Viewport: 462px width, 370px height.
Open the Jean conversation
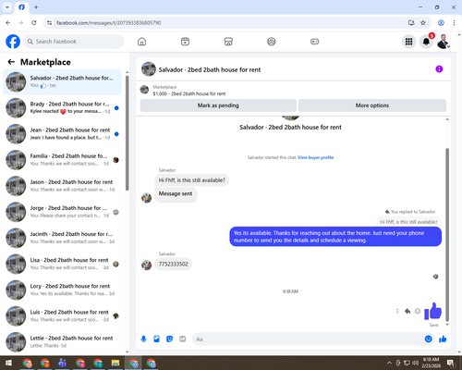62,134
